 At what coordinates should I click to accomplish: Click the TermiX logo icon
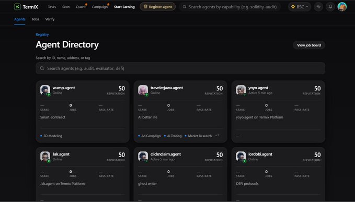pyautogui.click(x=17, y=7)
